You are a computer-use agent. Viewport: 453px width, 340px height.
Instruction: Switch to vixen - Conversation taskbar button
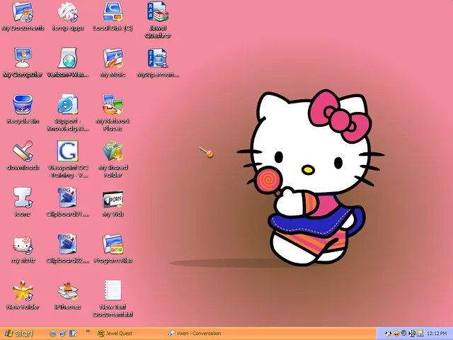pos(195,334)
